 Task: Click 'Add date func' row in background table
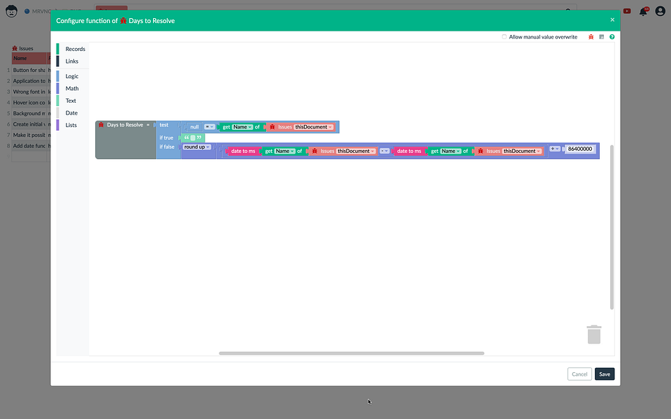pos(29,146)
